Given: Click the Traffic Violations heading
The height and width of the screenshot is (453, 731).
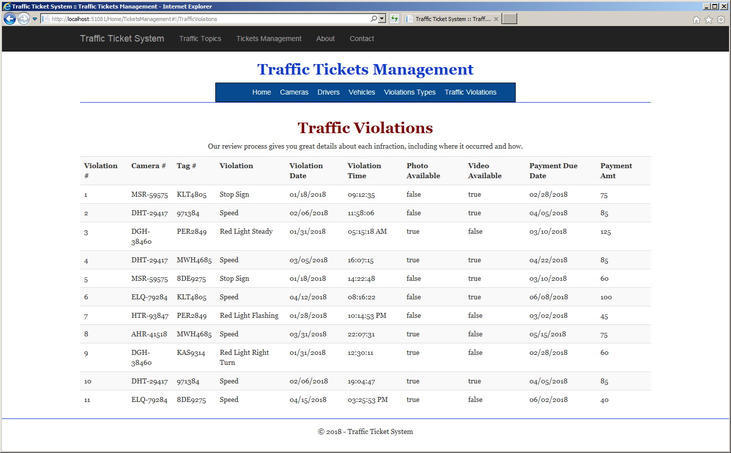Looking at the screenshot, I should 365,128.
